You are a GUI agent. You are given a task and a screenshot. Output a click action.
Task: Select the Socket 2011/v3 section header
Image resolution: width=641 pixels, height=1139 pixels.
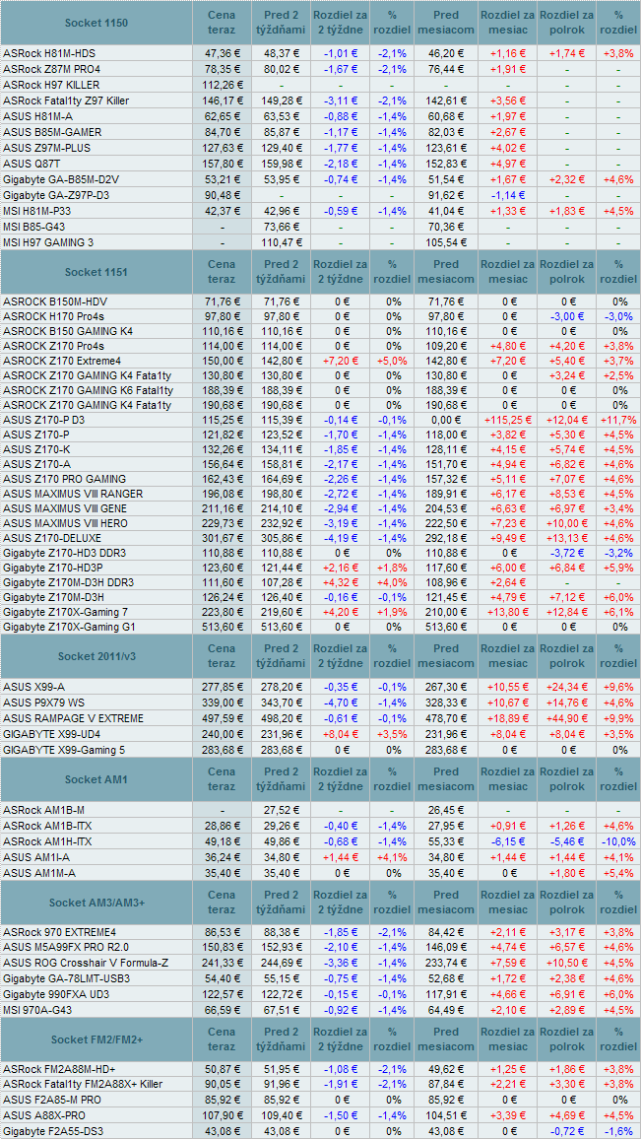coord(96,656)
